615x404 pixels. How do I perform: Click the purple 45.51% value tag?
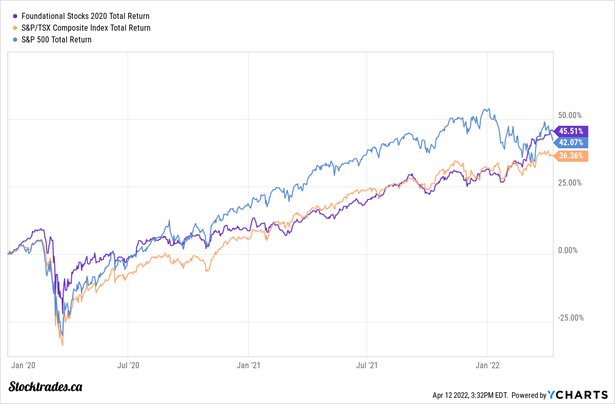(571, 131)
